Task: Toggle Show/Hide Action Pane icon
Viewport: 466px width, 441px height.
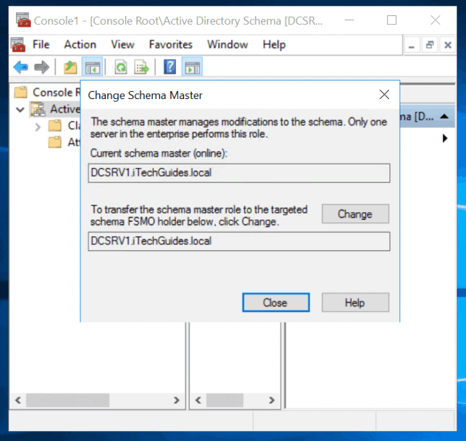Action: click(x=192, y=67)
